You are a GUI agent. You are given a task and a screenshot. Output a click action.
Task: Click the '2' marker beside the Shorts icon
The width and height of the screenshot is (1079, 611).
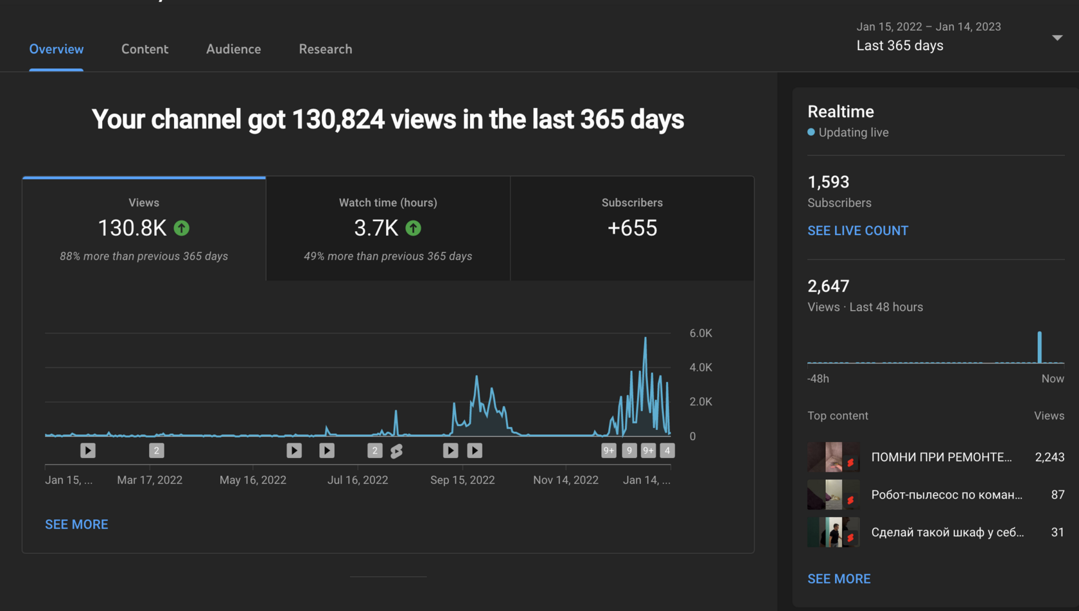coord(375,451)
